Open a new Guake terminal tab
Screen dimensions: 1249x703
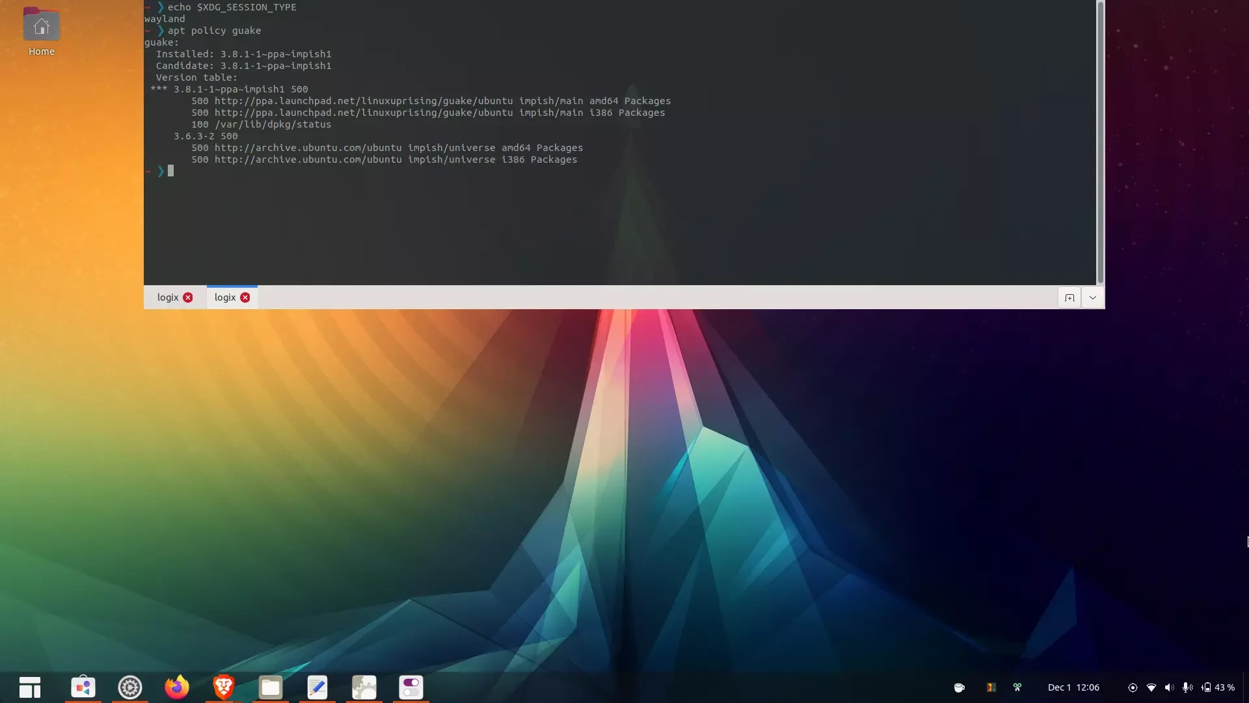click(1069, 297)
